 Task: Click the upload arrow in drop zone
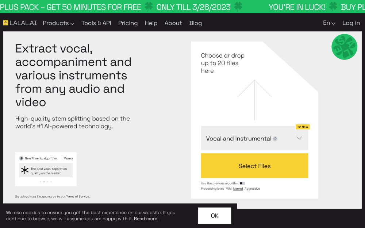(x=254, y=100)
